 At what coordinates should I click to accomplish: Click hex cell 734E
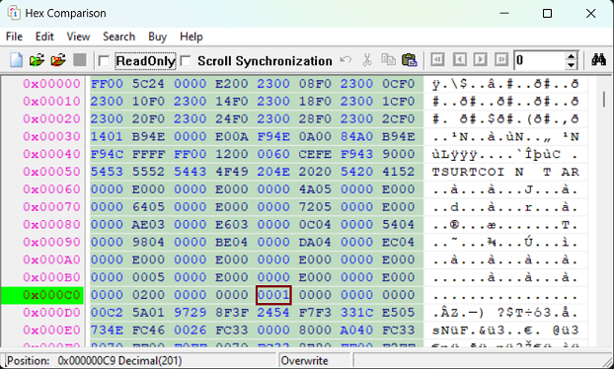click(x=107, y=331)
